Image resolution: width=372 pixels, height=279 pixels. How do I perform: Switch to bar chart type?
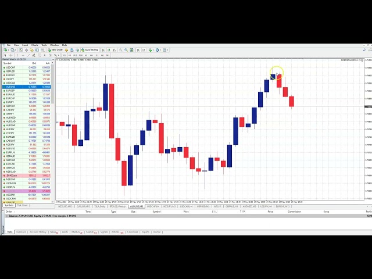pos(103,50)
